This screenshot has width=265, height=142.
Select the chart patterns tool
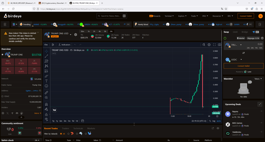pyautogui.click(x=46, y=66)
